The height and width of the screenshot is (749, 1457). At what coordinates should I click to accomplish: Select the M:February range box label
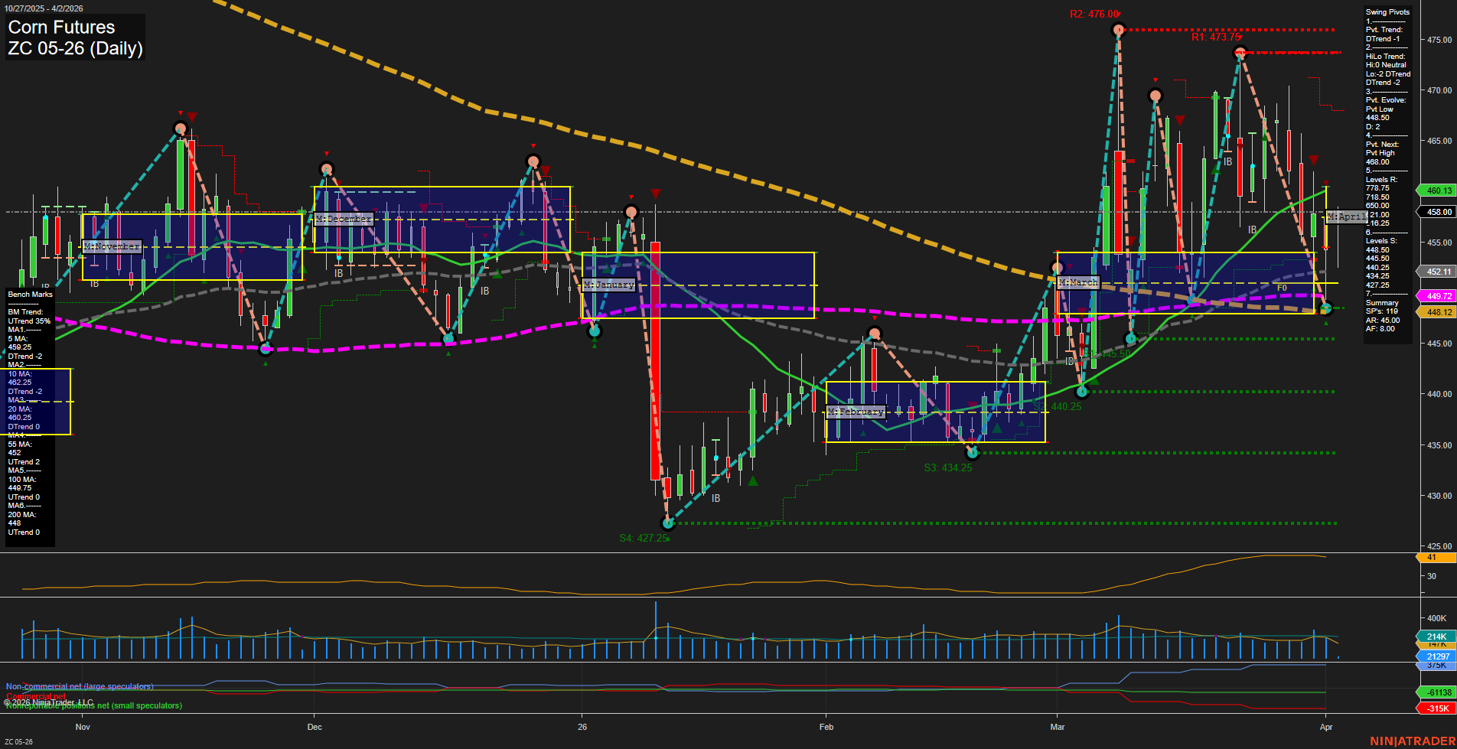pyautogui.click(x=857, y=412)
